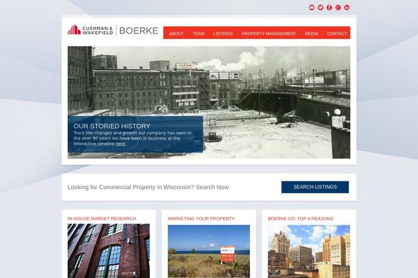Click the downtown skyline thumbnail image
Viewport: 418px width, 278px height.
(x=309, y=252)
